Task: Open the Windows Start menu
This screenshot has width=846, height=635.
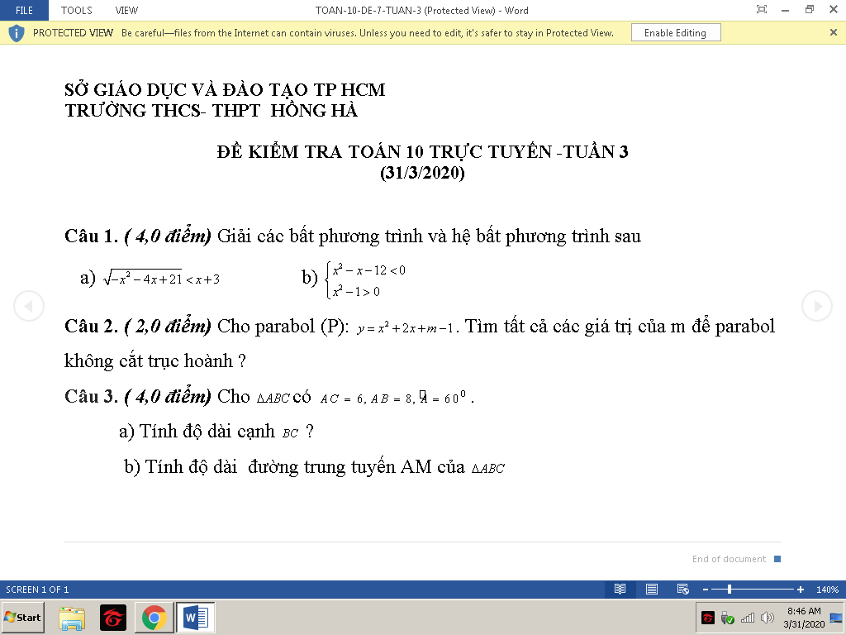Action: tap(22, 617)
